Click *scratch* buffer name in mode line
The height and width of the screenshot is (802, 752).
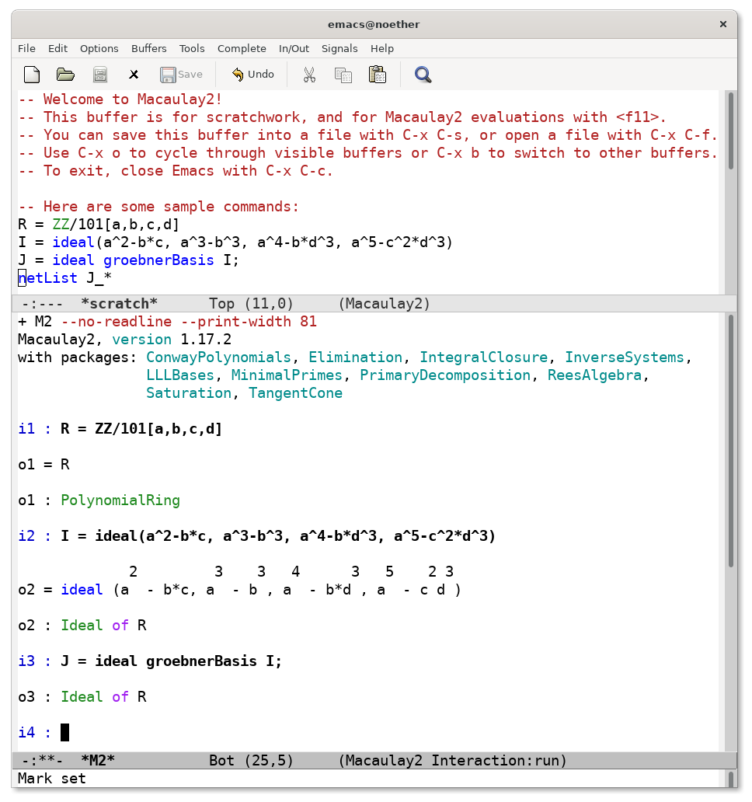click(x=119, y=304)
